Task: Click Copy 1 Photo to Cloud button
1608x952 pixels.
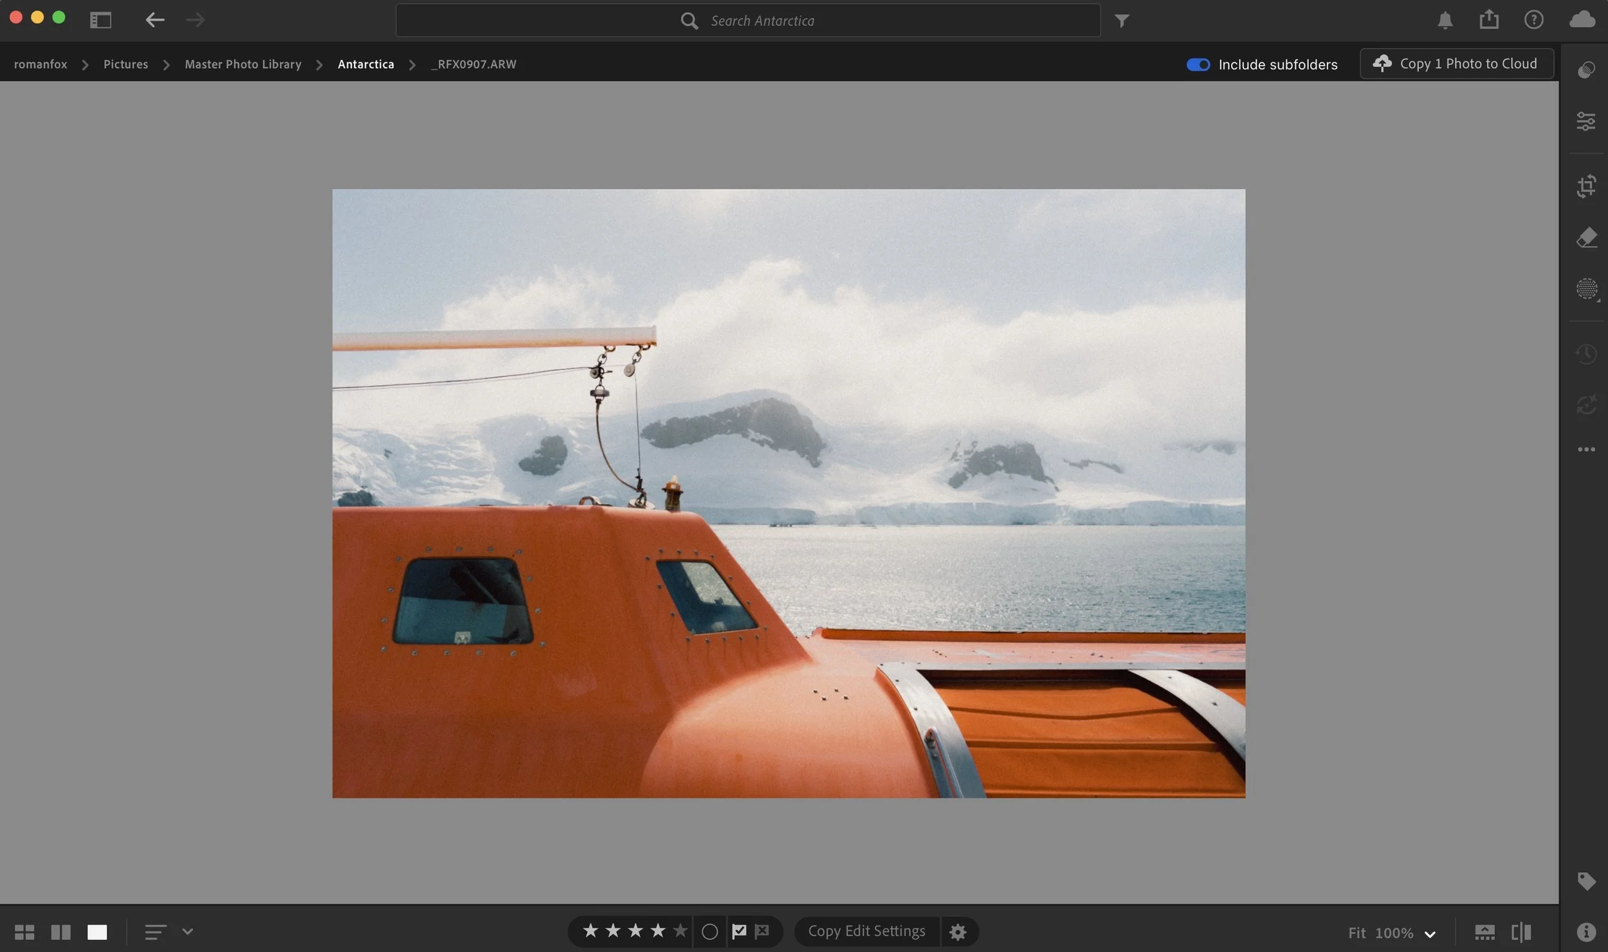Action: point(1456,64)
